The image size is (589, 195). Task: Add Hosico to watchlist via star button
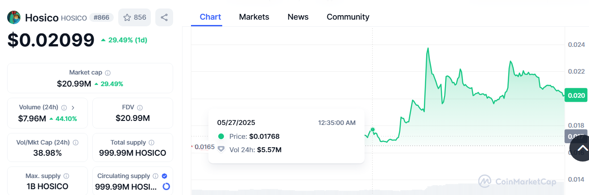[x=135, y=17]
